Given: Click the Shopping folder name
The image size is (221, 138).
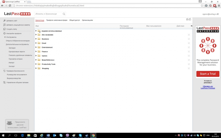Looking at the screenshot, I should tap(45, 68).
